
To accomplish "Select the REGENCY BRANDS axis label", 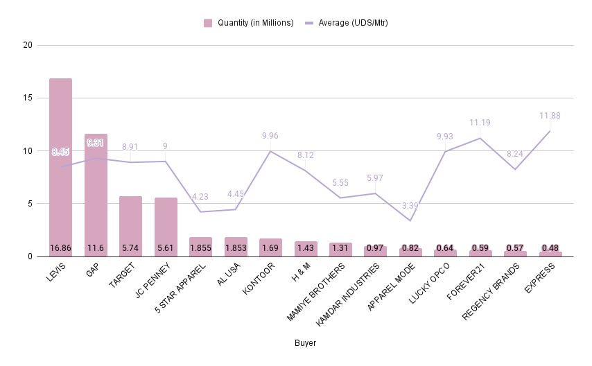I will click(x=491, y=292).
